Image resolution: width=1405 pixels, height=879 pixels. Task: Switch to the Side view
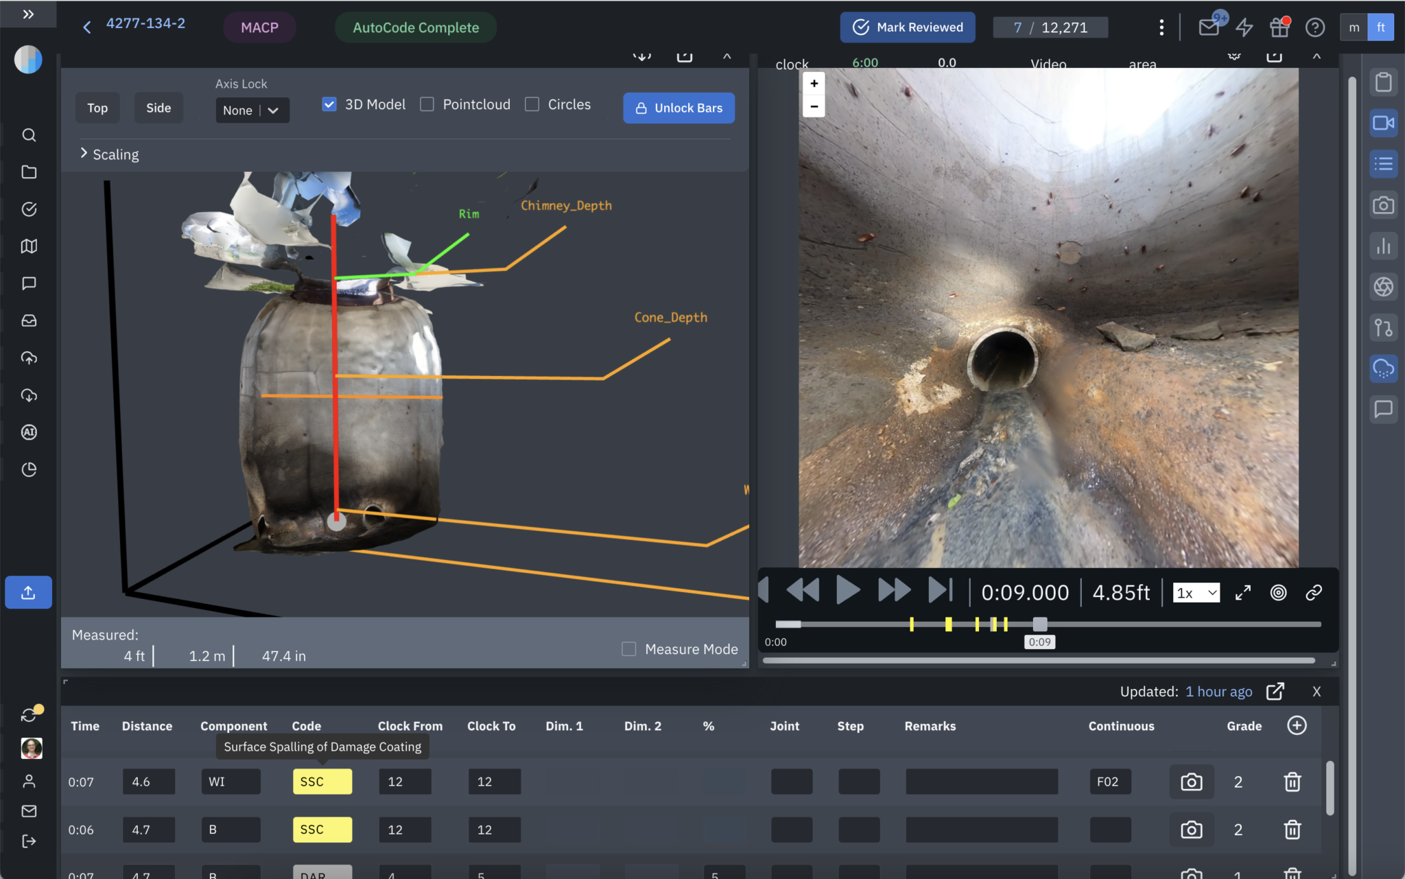click(158, 108)
